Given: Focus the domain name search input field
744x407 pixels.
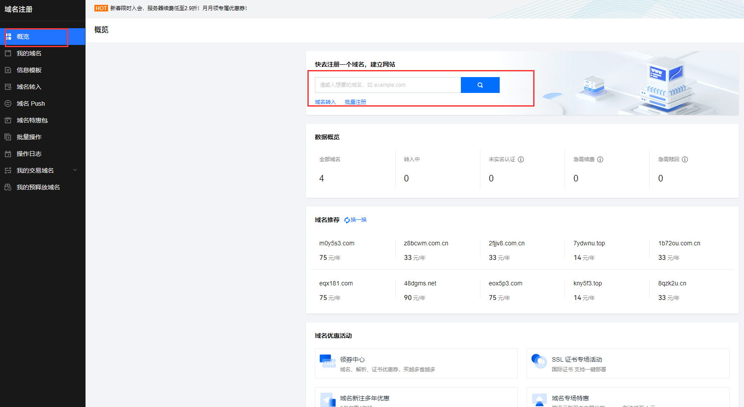Looking at the screenshot, I should click(387, 85).
